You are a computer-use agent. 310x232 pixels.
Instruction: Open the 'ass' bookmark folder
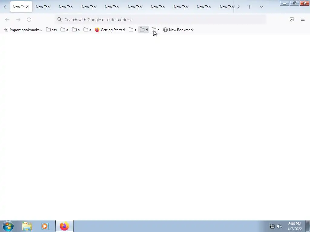[x=51, y=30]
